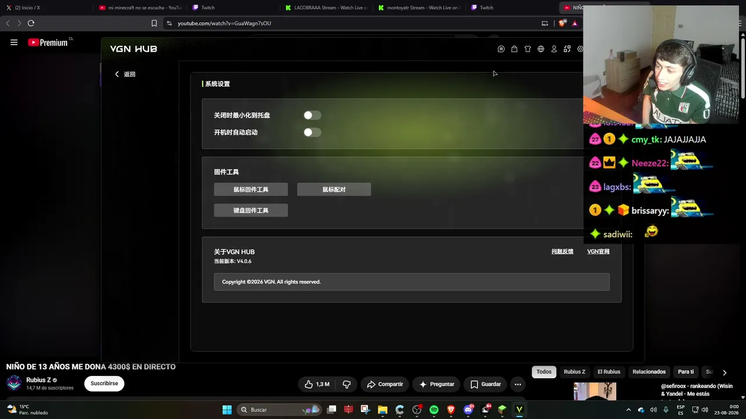Open the Rubius Z channel name link

click(38, 380)
